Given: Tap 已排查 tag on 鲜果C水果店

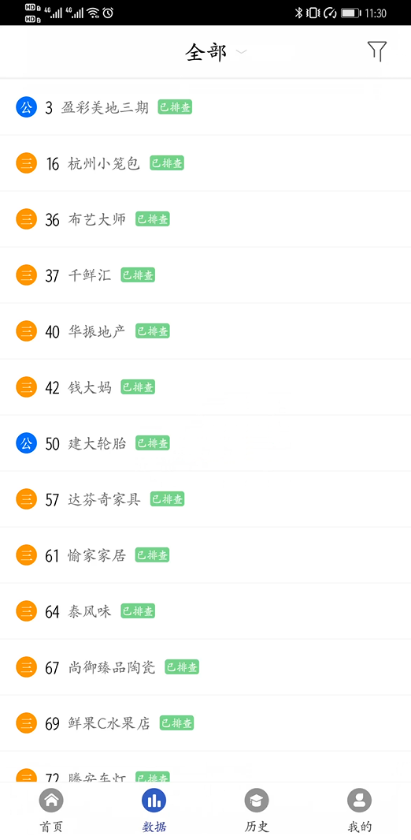Looking at the screenshot, I should (176, 722).
